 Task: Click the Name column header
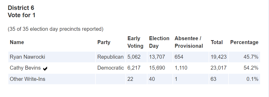[17, 42]
